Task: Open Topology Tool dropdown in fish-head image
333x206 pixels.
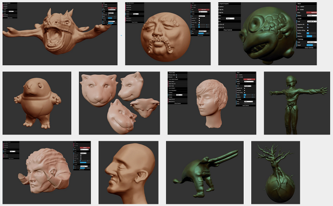Action: (312, 42)
